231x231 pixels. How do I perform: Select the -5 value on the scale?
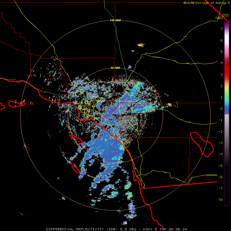point(220,166)
